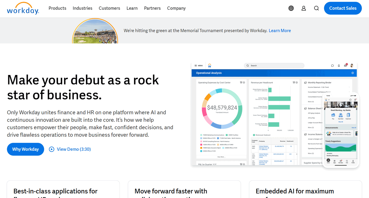Image resolution: width=369 pixels, height=198 pixels.
Task: Click the Operating Expenses by Cost Center title
Action: [x=214, y=83]
